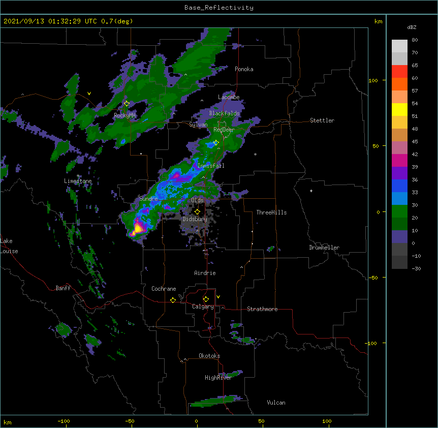This screenshot has height=428, width=438.
Task: Click the Drumheller label
Action: coord(324,248)
